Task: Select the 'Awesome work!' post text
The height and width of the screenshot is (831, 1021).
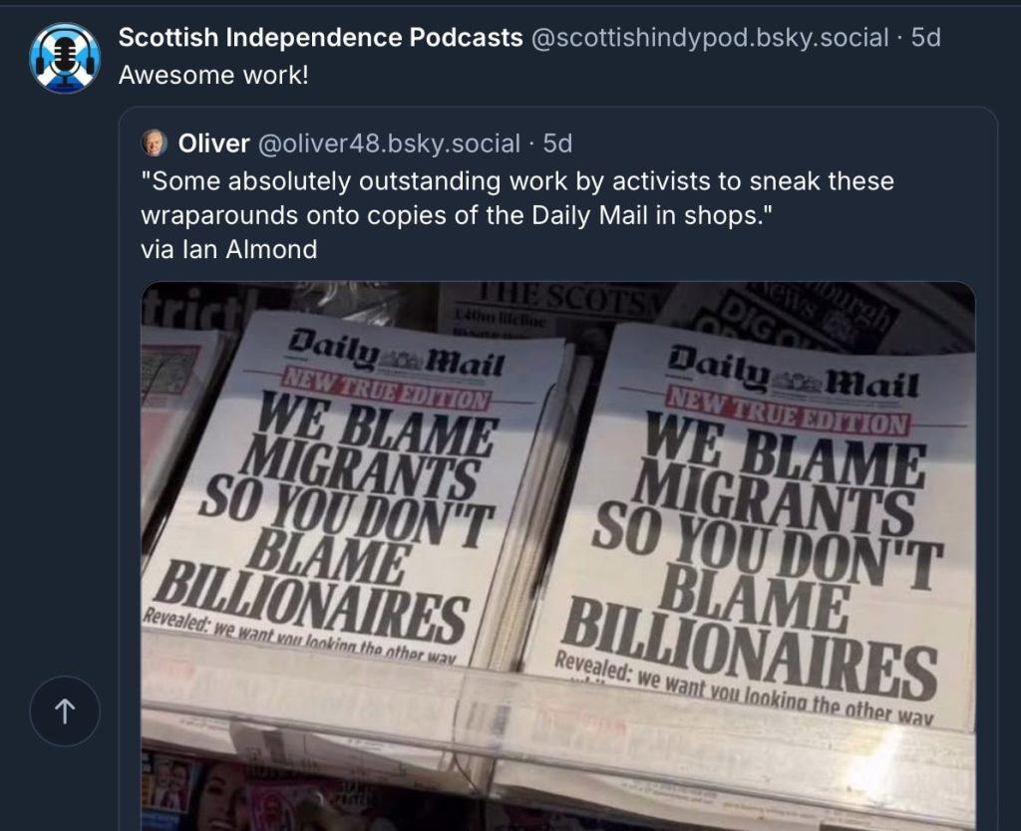Action: (x=213, y=76)
